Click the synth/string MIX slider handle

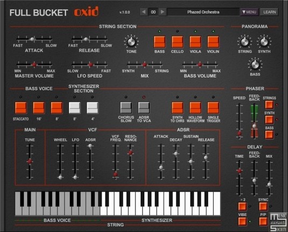point(145,64)
